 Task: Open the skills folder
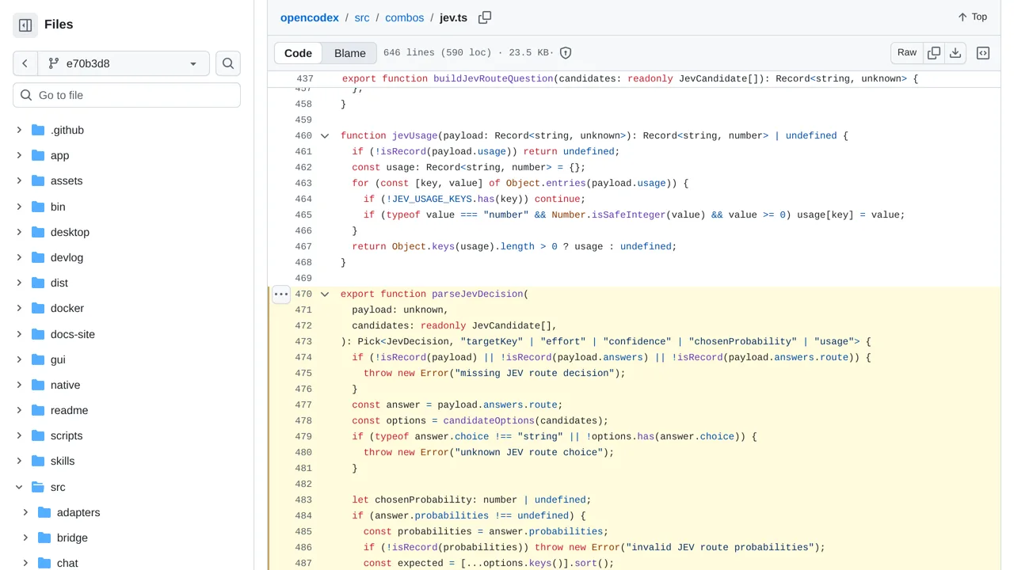point(63,461)
